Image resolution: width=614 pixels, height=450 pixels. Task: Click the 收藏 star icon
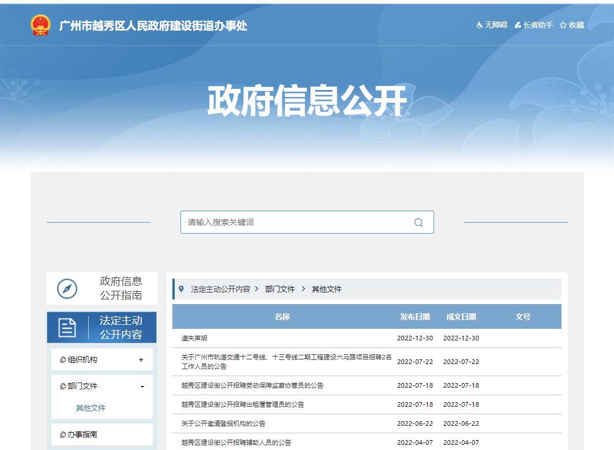(x=563, y=25)
